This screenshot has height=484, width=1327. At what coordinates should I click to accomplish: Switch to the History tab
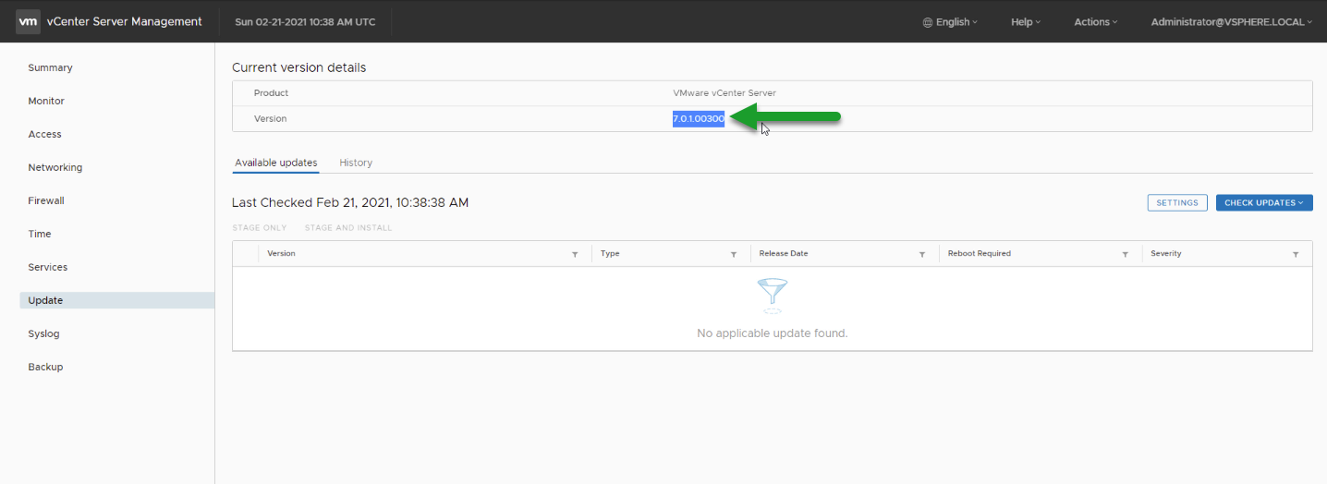pyautogui.click(x=356, y=163)
